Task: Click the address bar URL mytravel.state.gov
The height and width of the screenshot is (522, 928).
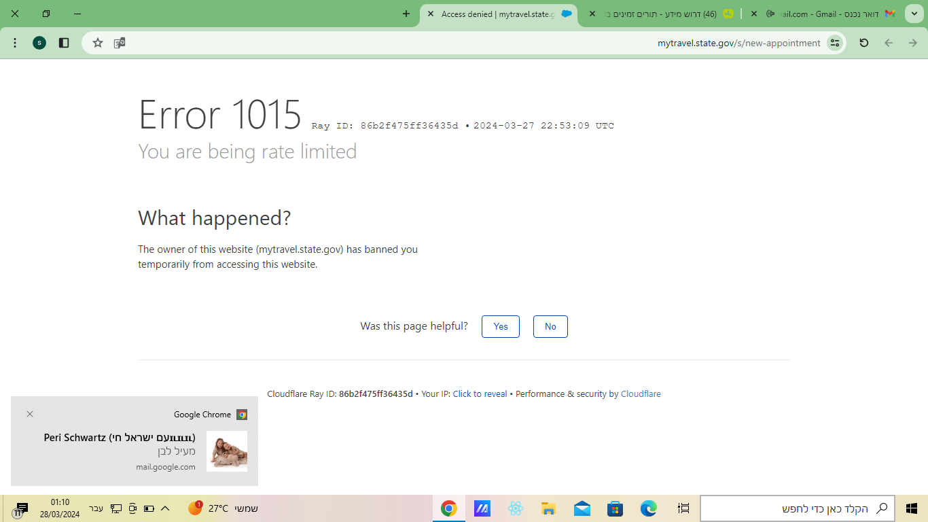Action: 739,43
